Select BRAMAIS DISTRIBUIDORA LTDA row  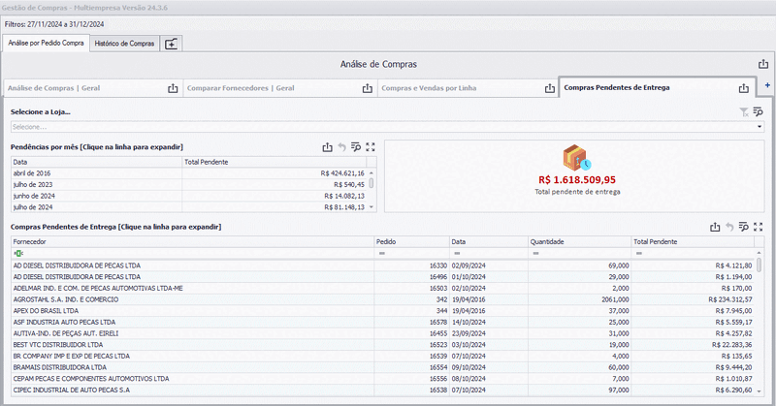tap(382, 367)
